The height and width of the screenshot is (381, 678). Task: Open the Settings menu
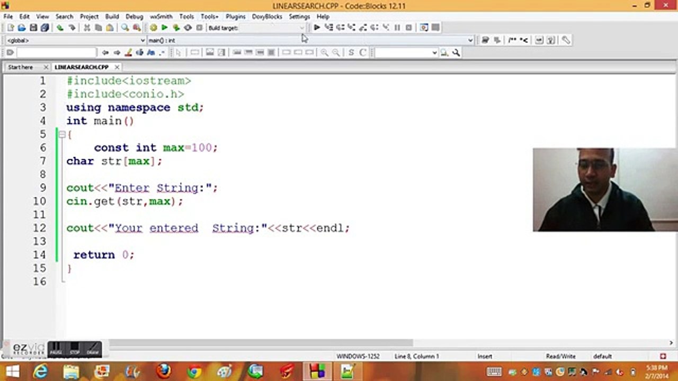pos(299,16)
